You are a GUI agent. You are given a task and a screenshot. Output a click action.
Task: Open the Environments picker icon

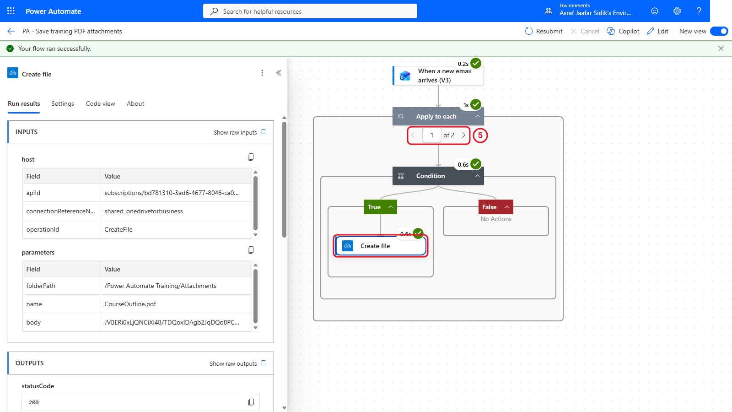click(x=549, y=11)
